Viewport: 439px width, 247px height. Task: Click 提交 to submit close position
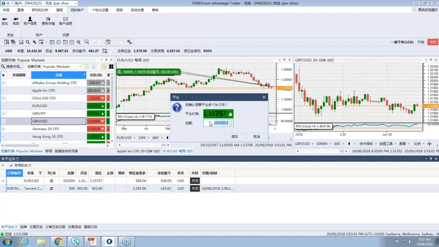click(x=235, y=137)
